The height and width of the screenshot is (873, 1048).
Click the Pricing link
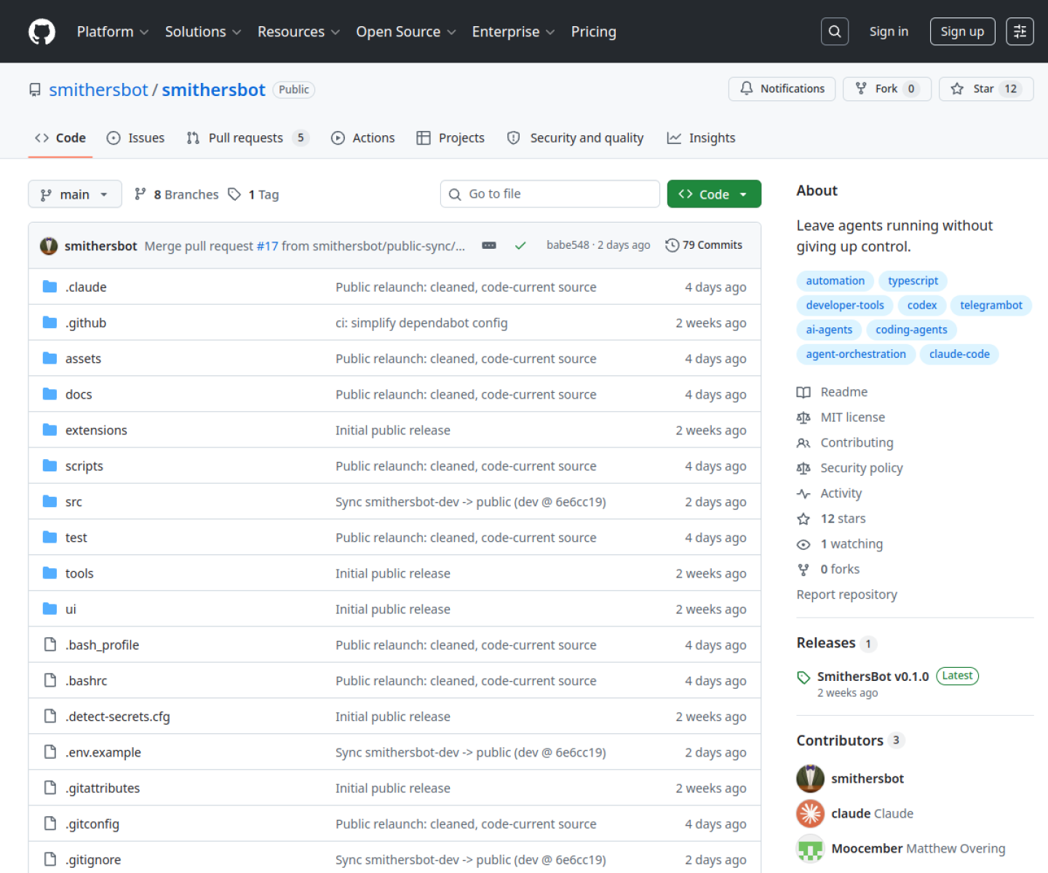tap(593, 32)
